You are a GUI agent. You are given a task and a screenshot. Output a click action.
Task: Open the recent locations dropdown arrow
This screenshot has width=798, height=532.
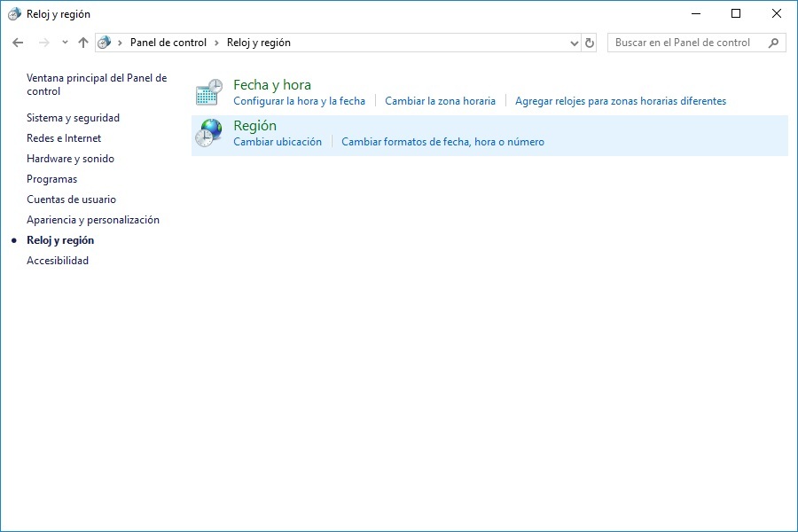[62, 42]
